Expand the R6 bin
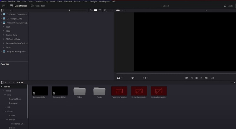The height and width of the screenshot is (129, 236). click(5, 107)
